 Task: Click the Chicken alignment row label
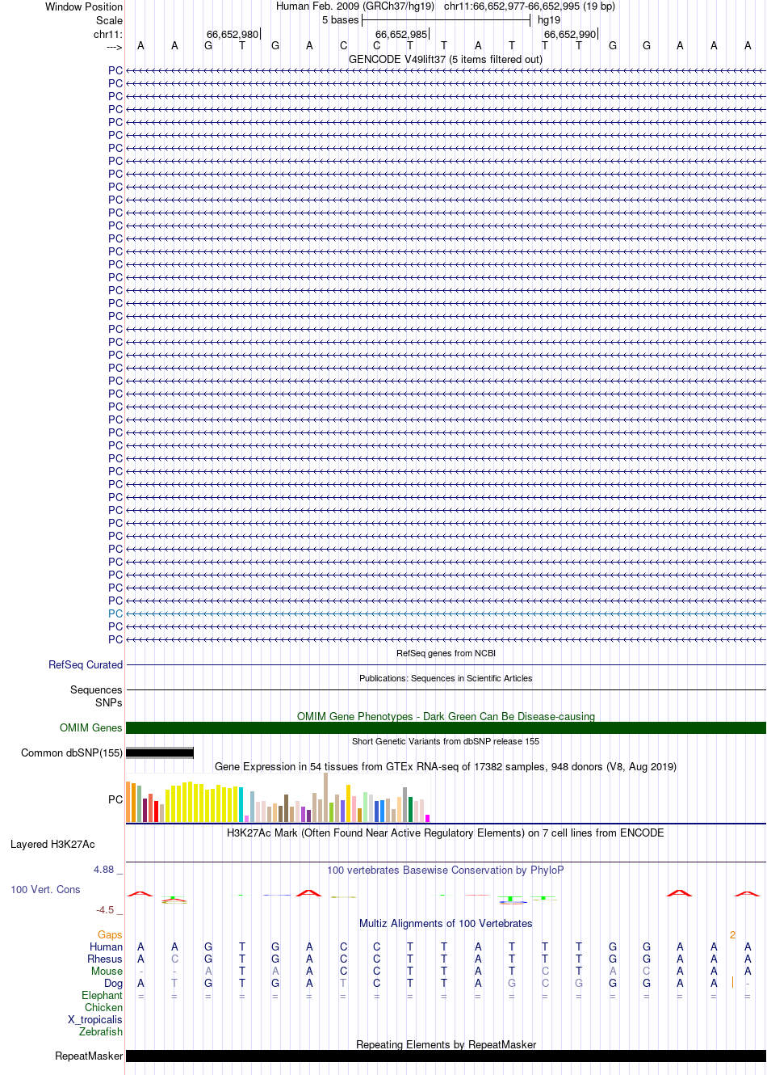(104, 1007)
